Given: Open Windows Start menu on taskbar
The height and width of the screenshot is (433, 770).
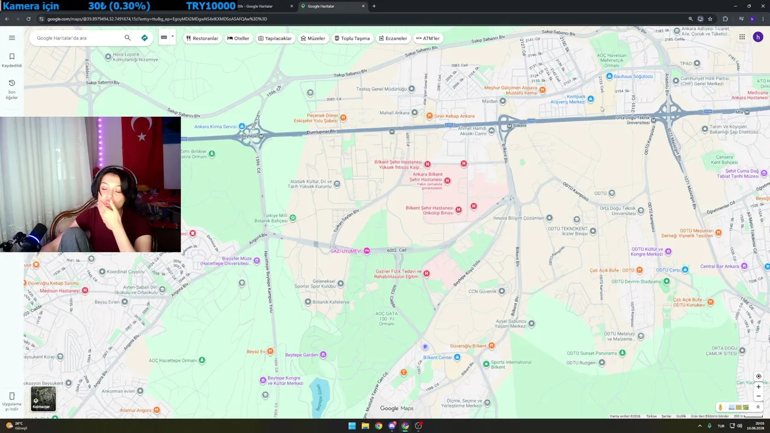Looking at the screenshot, I should point(352,426).
